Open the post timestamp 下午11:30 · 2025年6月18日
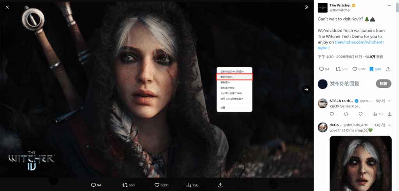Screen dimensions: 399x191 340,57
